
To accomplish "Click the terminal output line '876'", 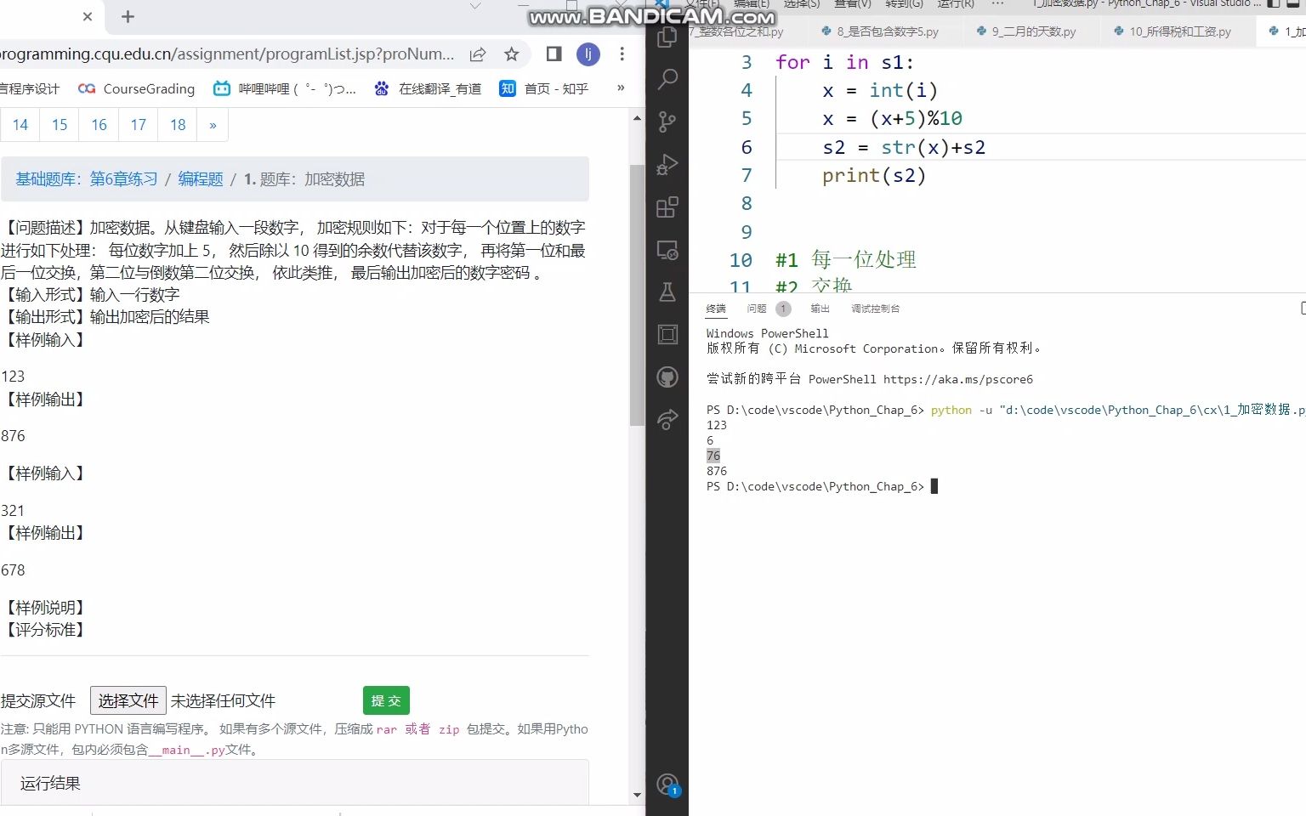I will pyautogui.click(x=717, y=471).
